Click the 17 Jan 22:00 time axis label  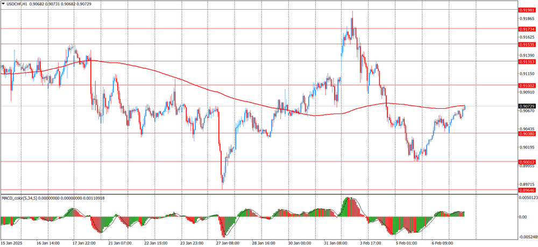tap(83, 243)
